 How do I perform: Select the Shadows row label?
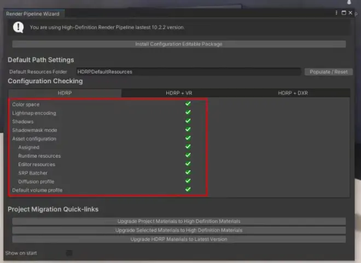click(23, 122)
